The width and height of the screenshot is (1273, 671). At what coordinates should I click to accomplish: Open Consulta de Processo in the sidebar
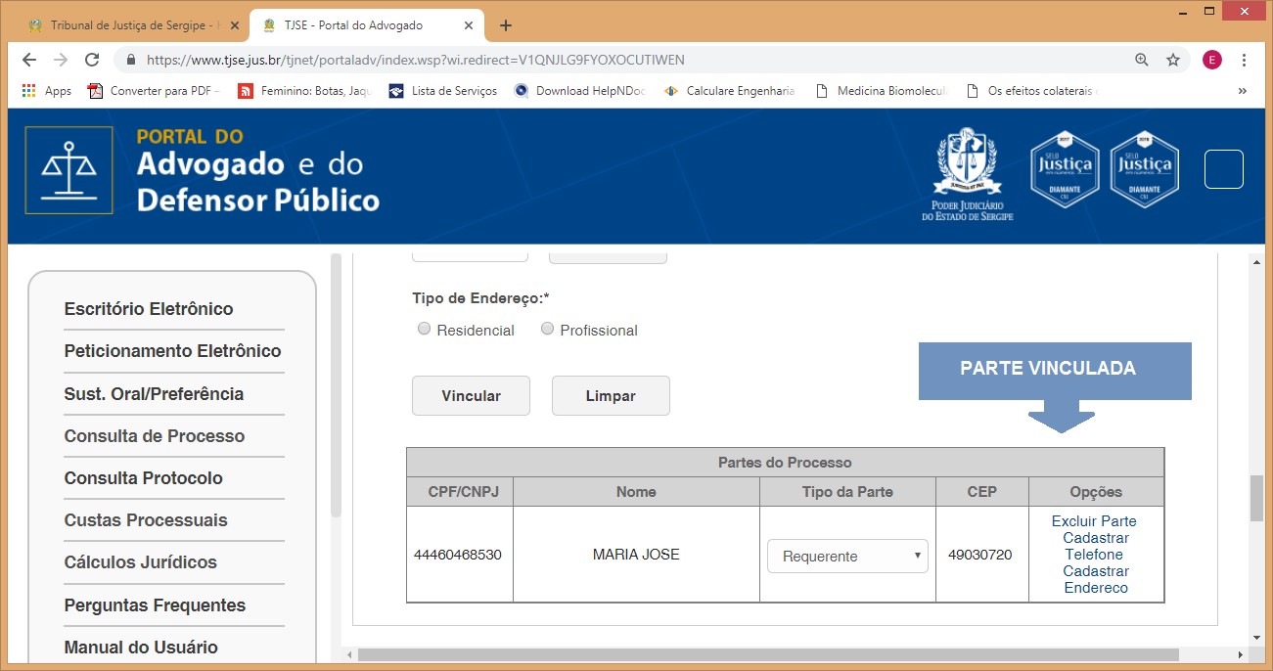155,436
